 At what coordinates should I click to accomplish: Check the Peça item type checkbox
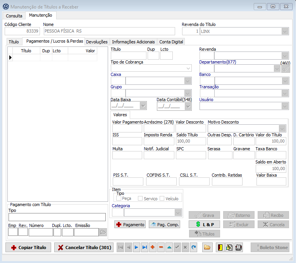coord(119,198)
